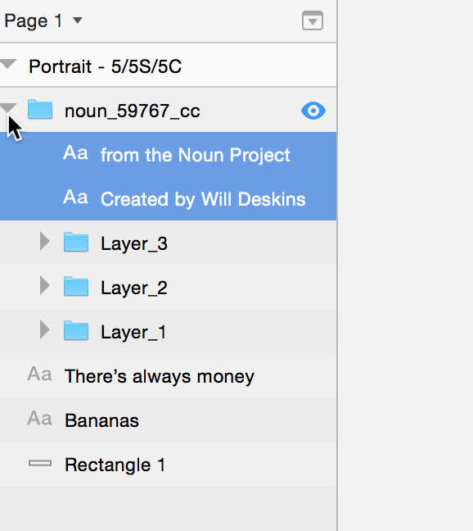473x531 pixels.
Task: Click the Layer_1 folder icon
Action: (76, 330)
